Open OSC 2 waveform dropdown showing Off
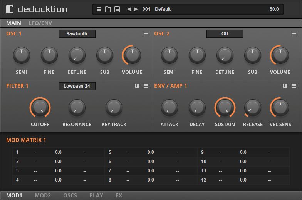302x200 pixels. coord(225,34)
